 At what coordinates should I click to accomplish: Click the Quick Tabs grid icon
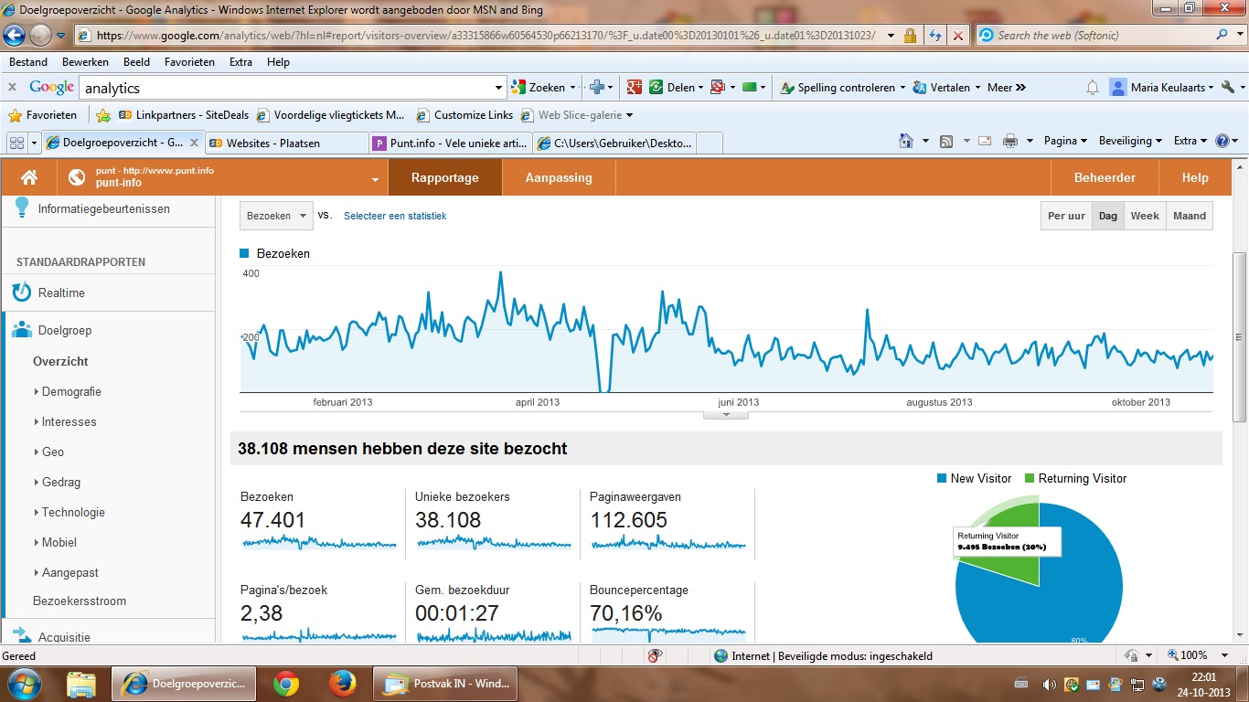pyautogui.click(x=16, y=143)
